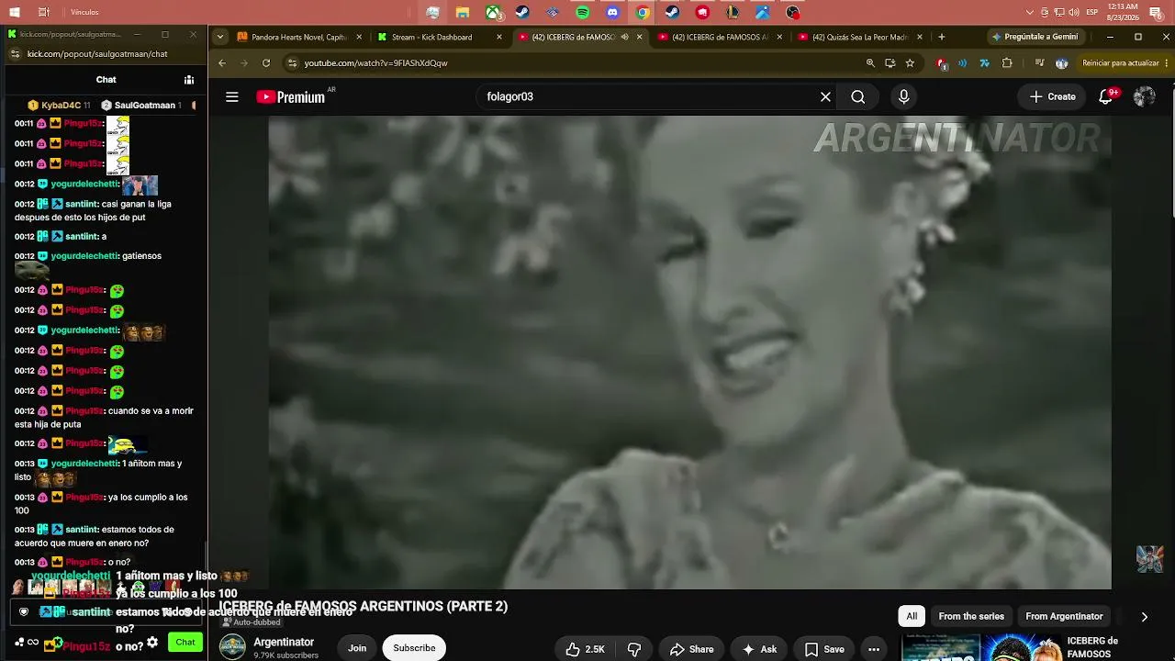Viewport: 1175px width, 661px height.
Task: Share the ICEBERG video
Action: (691, 649)
